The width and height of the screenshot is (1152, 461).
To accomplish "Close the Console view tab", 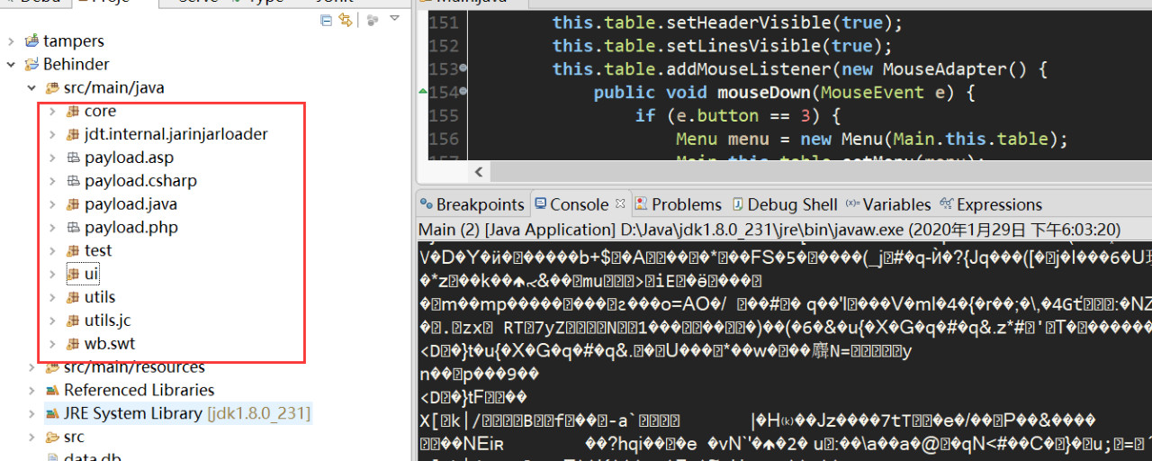I will [620, 204].
